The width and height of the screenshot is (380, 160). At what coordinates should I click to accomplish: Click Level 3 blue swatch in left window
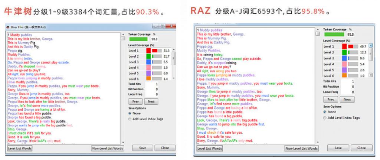coord(148,62)
